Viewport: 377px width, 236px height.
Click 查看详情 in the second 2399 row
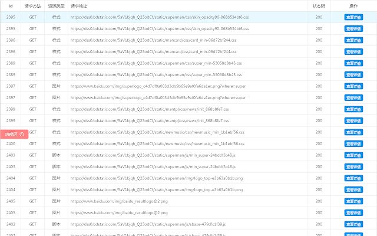coord(353,120)
